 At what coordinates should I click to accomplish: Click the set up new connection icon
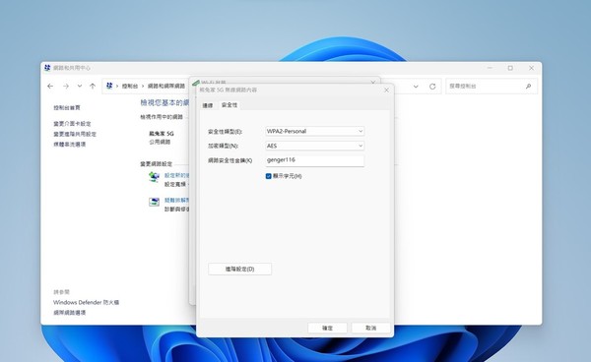pyautogui.click(x=154, y=177)
